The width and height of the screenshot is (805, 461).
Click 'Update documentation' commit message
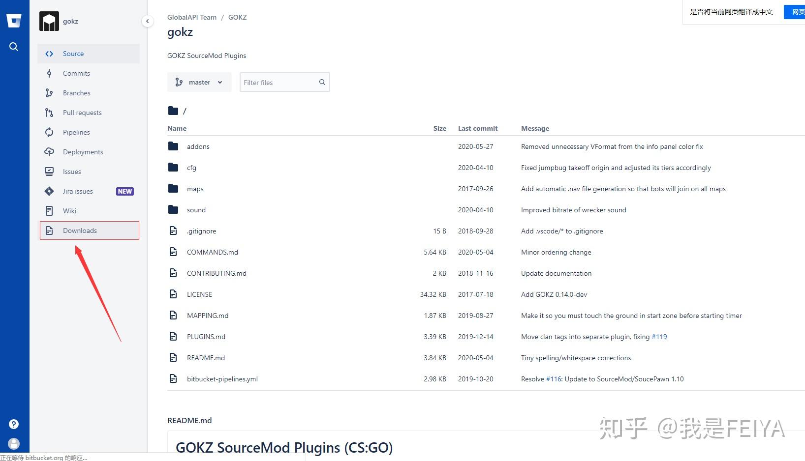[556, 273]
